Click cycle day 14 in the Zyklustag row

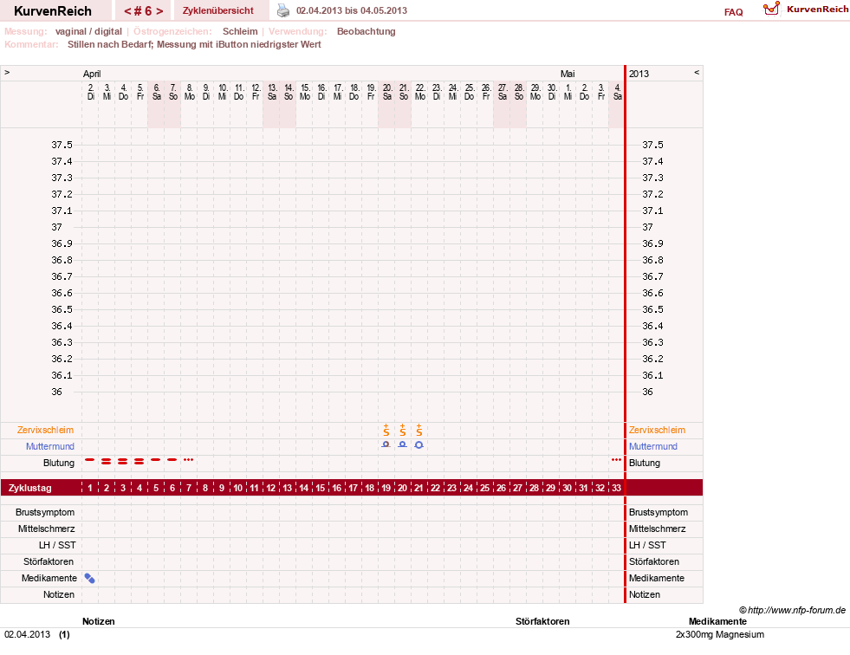pos(303,488)
